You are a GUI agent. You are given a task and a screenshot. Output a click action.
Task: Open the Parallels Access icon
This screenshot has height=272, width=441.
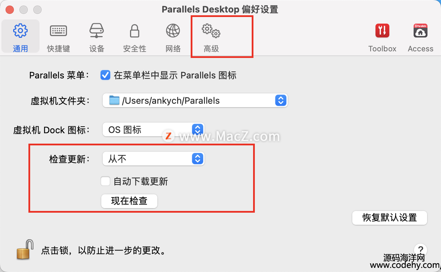coord(421,31)
